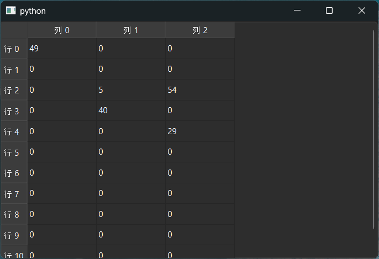Click the table corner select-all button
This screenshot has width=379, height=259.
pyautogui.click(x=14, y=30)
